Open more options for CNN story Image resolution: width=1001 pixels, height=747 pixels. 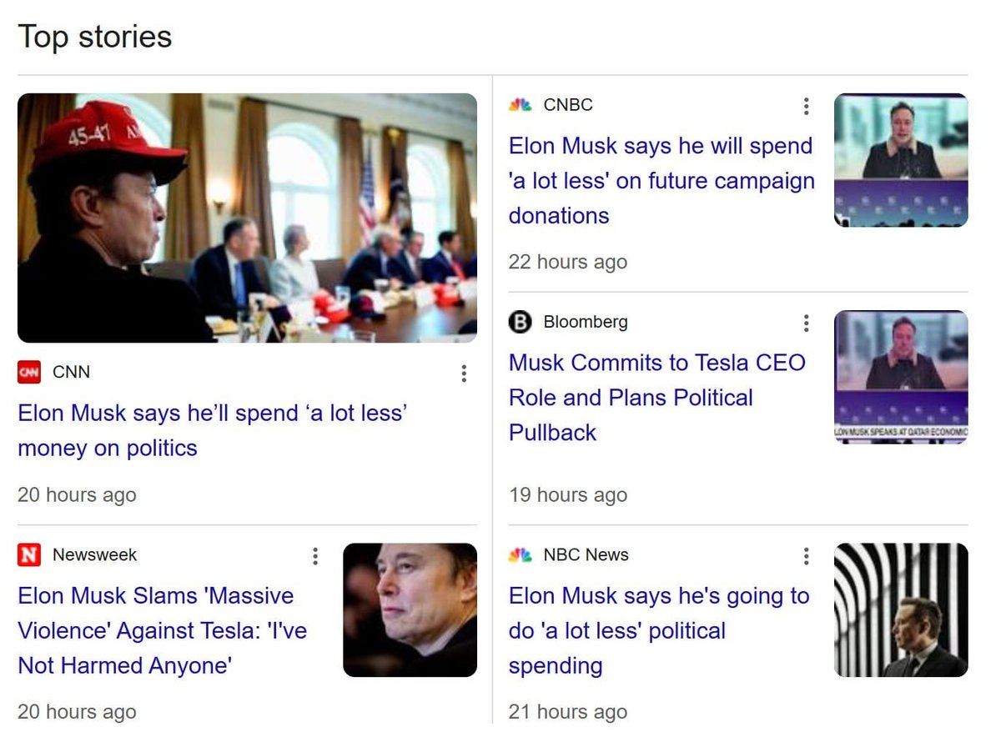[x=464, y=373]
